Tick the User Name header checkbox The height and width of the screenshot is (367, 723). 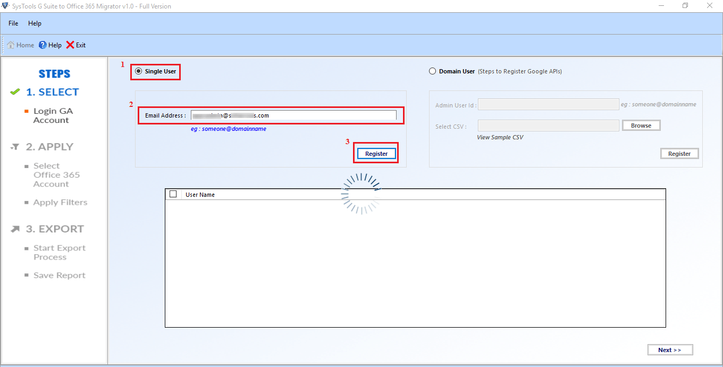pos(173,194)
